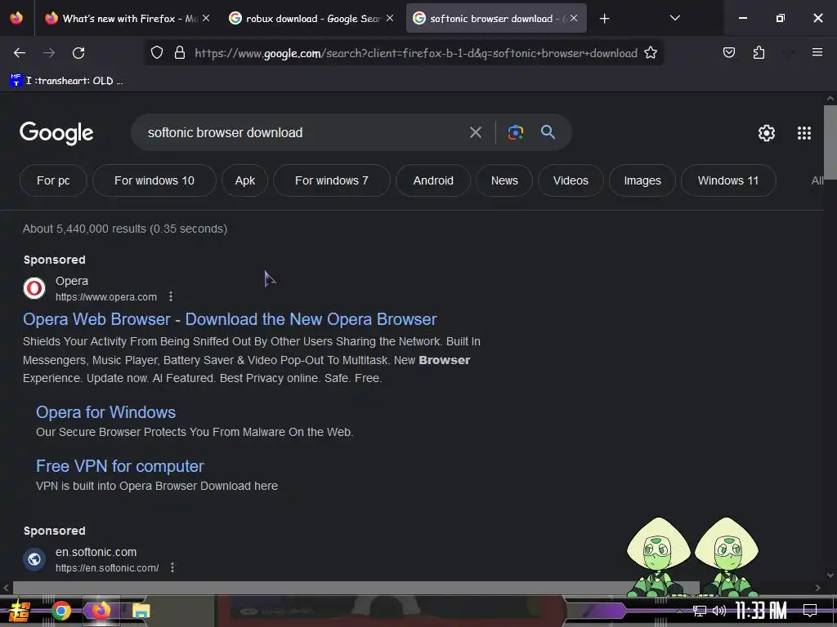Open the Pocket save icon
The image size is (837, 627).
tap(728, 53)
